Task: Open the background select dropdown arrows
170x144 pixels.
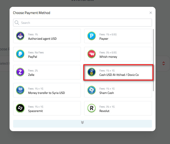Action: (163, 64)
